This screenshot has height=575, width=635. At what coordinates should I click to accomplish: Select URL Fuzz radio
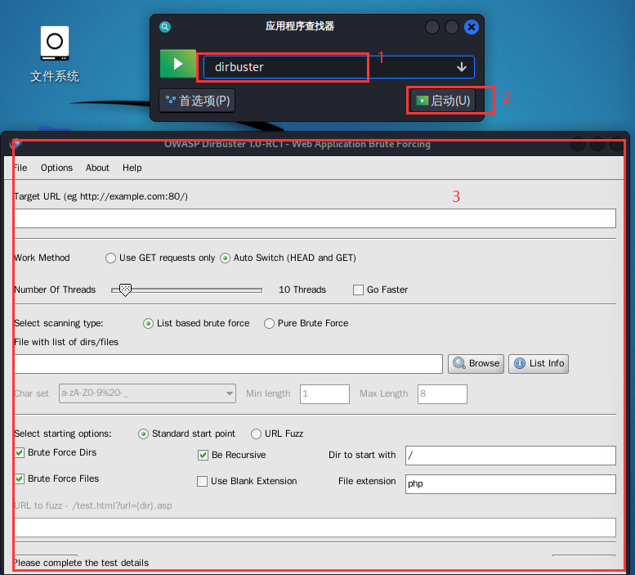[256, 434]
